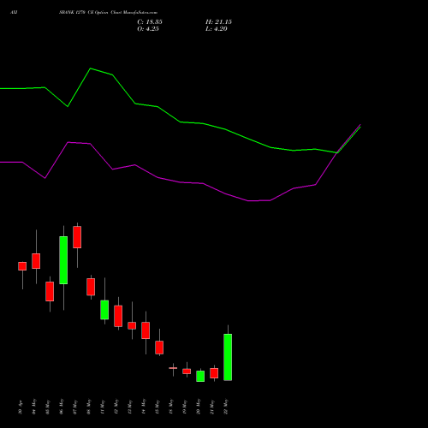Click the high value H: 21.15
The height and width of the screenshot is (428, 428).
point(218,22)
